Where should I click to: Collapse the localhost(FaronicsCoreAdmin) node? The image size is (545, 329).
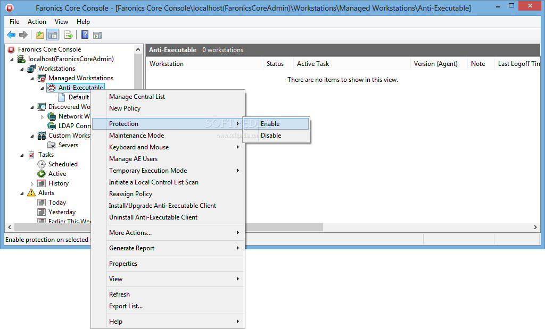(12, 60)
